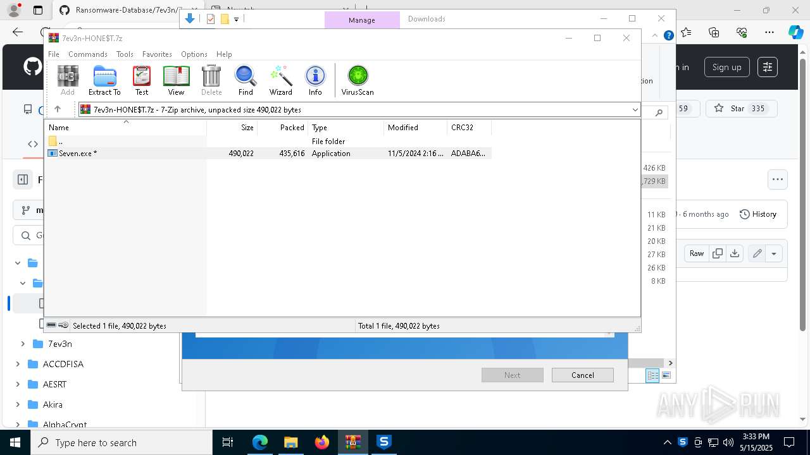Click the taskbar search box
Screen dimensions: 810x455
tap(121, 442)
